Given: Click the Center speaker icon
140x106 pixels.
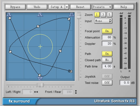Looking at the screenshot, I should tap(40, 15).
